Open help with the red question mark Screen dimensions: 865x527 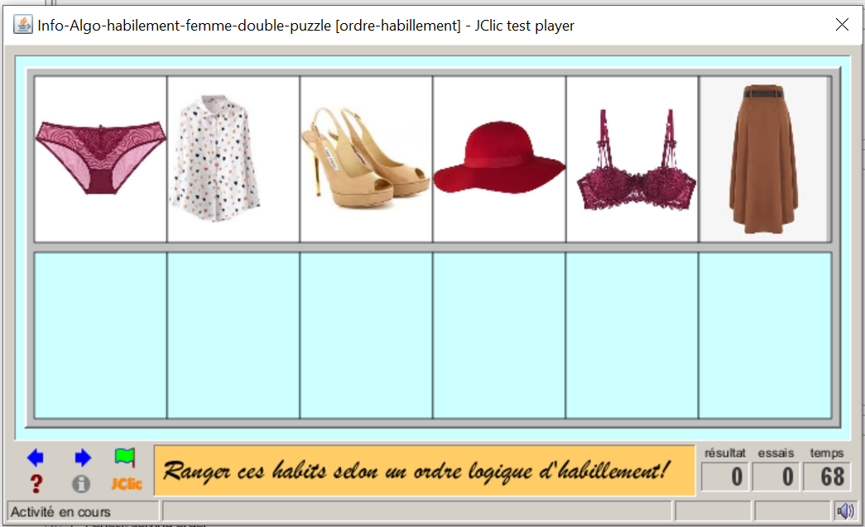click(x=36, y=484)
